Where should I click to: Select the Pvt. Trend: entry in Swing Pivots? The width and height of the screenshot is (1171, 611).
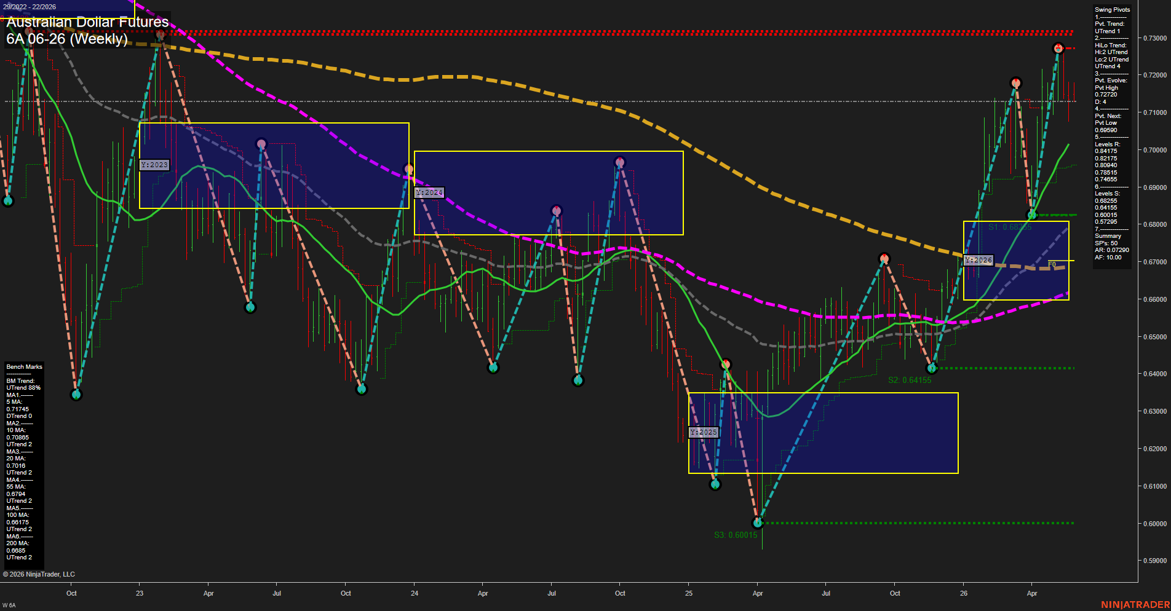click(x=1109, y=24)
